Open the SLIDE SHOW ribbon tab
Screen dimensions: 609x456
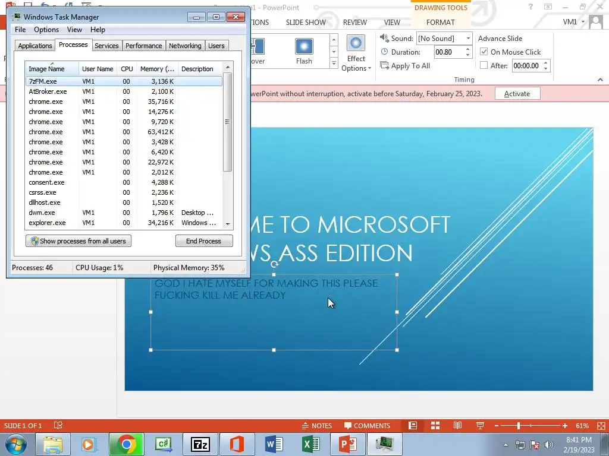click(306, 23)
